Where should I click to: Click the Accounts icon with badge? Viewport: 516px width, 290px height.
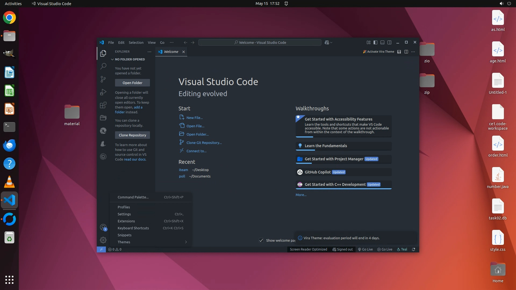click(x=103, y=227)
